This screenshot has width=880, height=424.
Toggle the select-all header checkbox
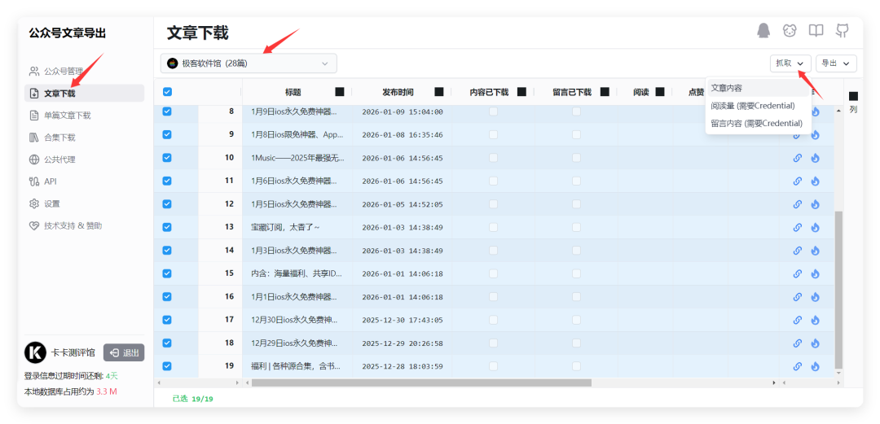point(167,92)
